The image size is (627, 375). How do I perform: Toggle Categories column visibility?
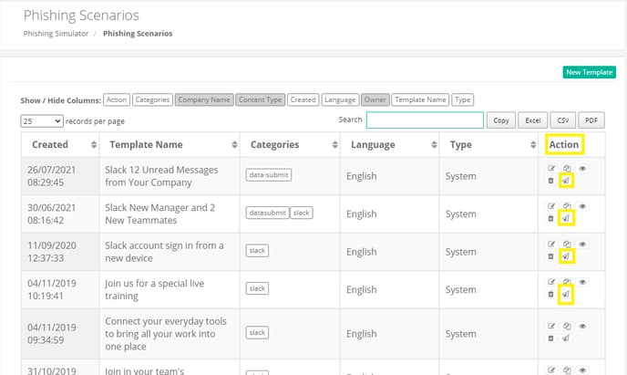coord(152,99)
